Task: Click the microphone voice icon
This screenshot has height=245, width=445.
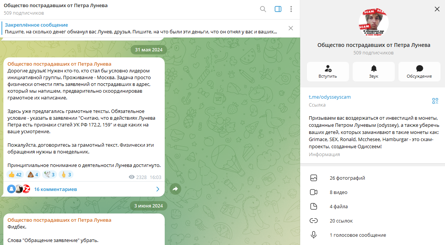Action: point(314,235)
